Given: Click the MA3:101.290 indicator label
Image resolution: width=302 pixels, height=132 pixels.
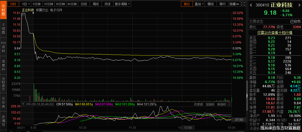Looking at the screenshot, I should click(124, 104).
